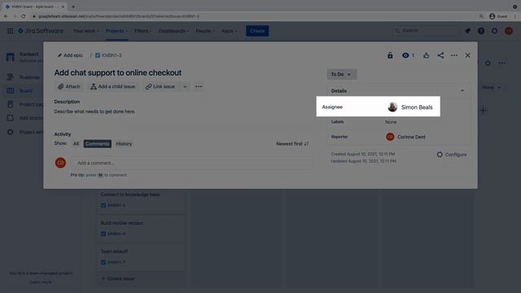This screenshot has width=521, height=293.
Task: Switch to the History activity tab
Action: click(124, 144)
